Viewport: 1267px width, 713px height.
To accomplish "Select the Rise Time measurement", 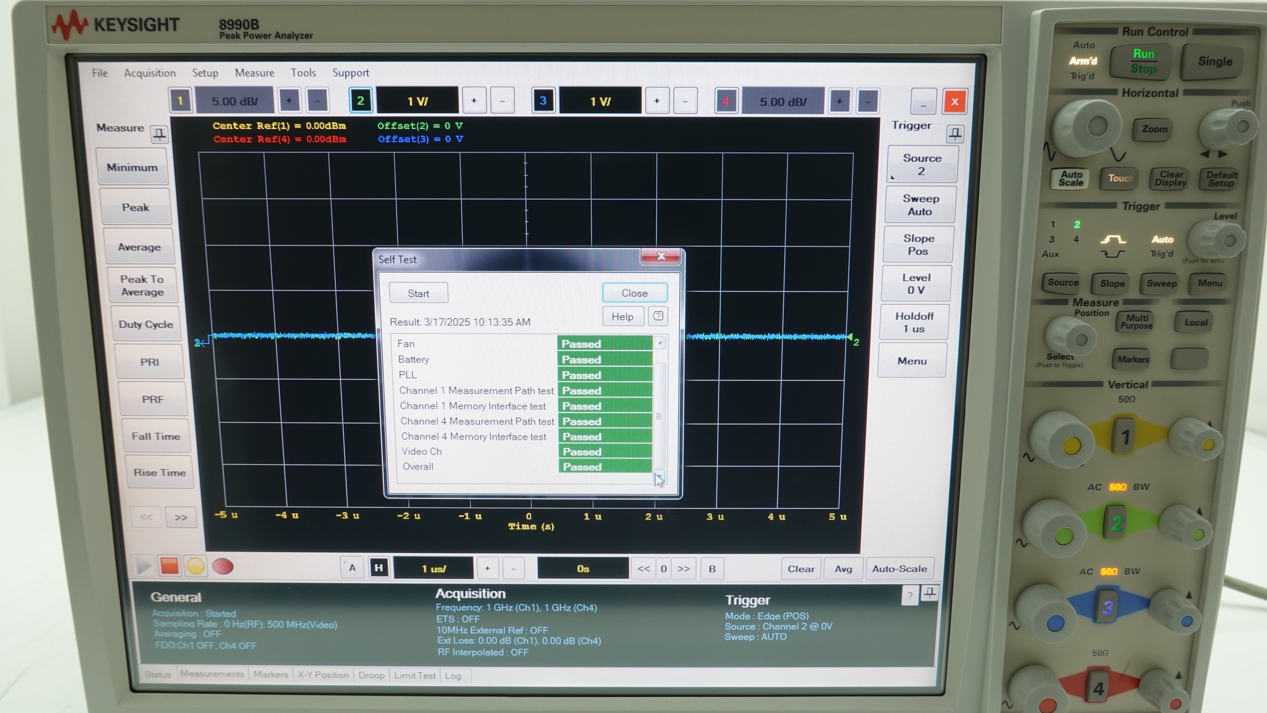I will pyautogui.click(x=160, y=472).
